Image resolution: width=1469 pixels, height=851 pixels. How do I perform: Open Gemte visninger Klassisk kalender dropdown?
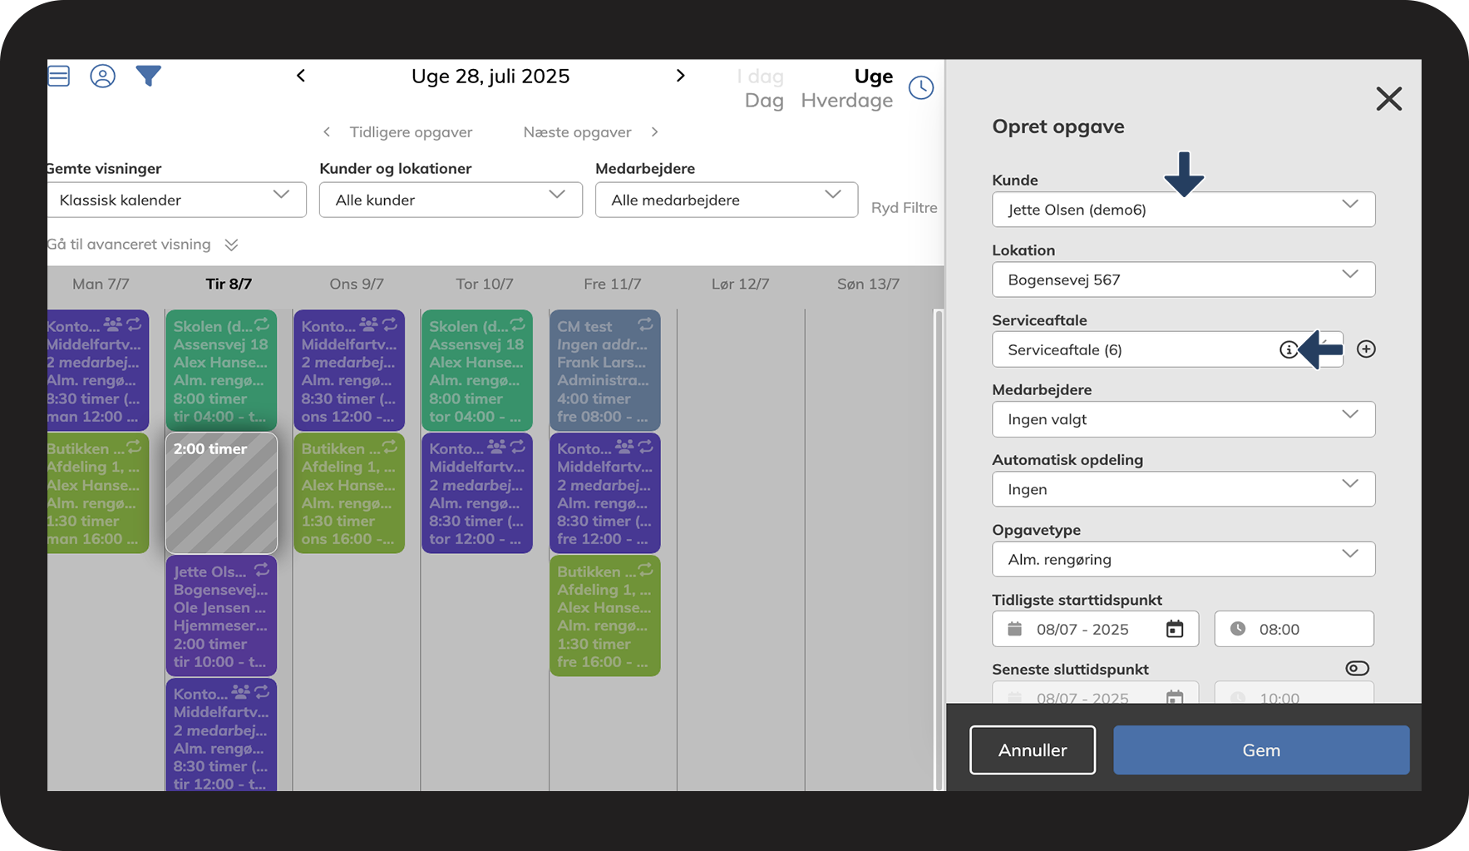(177, 200)
